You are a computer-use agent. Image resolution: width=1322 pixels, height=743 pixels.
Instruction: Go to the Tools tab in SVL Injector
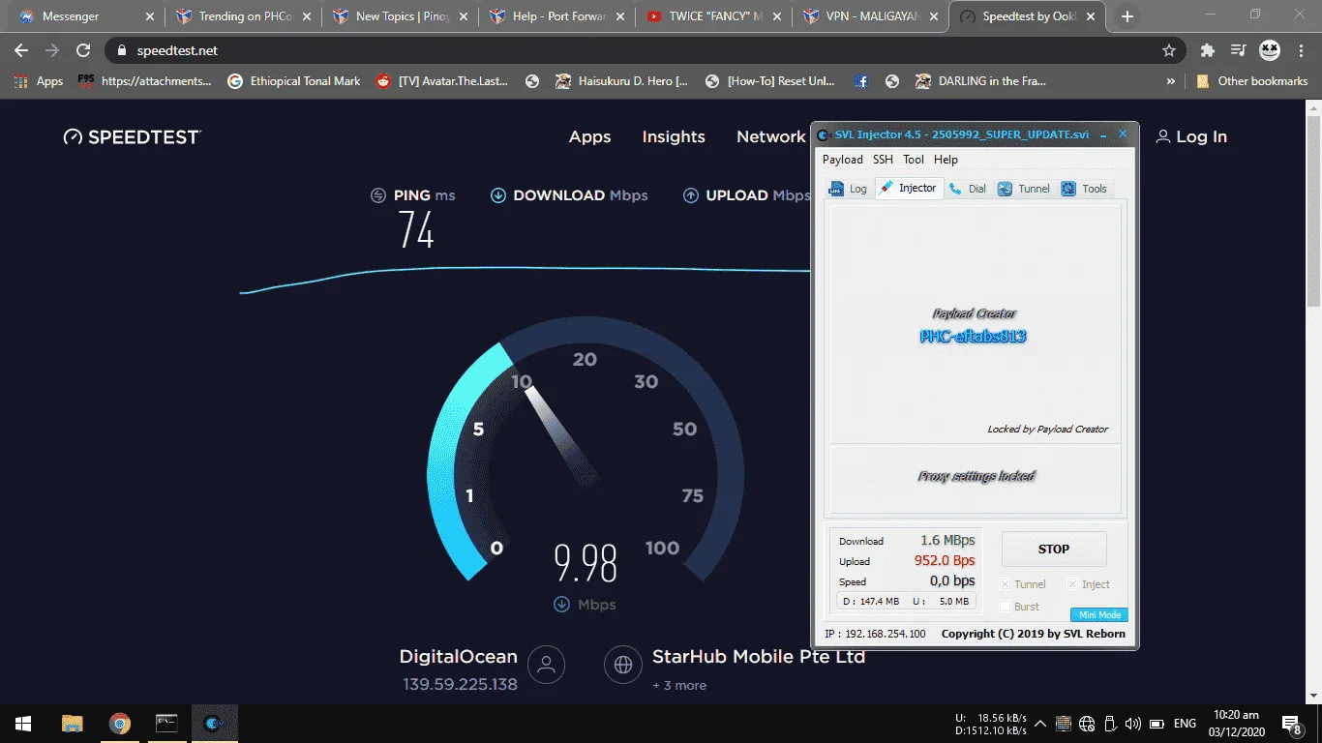[1084, 189]
